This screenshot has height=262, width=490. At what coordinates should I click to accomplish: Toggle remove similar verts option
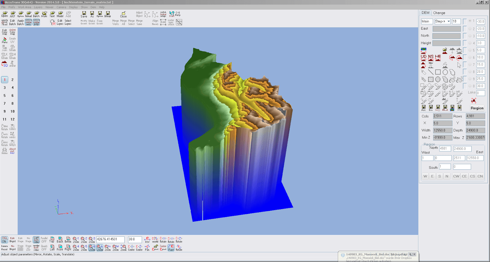28,22
